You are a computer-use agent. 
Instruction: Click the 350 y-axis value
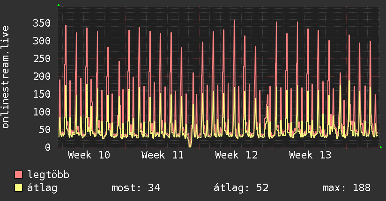pyautogui.click(x=42, y=23)
